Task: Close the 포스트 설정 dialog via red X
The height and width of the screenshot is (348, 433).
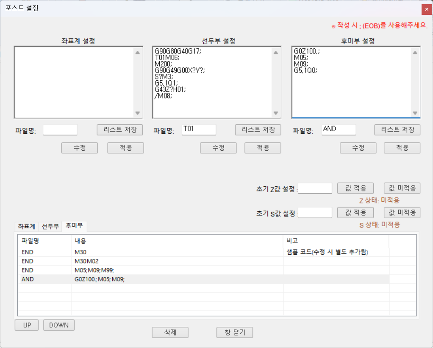Action: click(427, 9)
